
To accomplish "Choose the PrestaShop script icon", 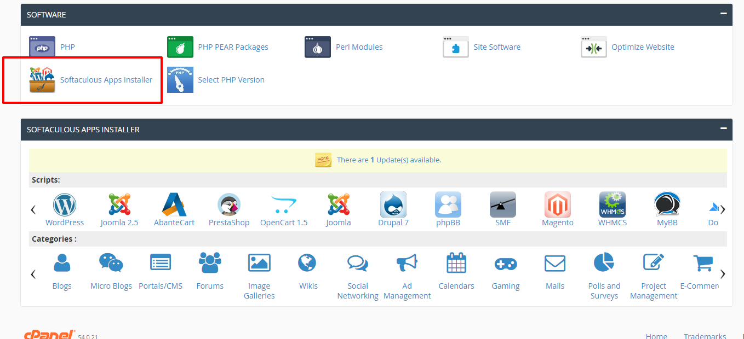I will [229, 205].
